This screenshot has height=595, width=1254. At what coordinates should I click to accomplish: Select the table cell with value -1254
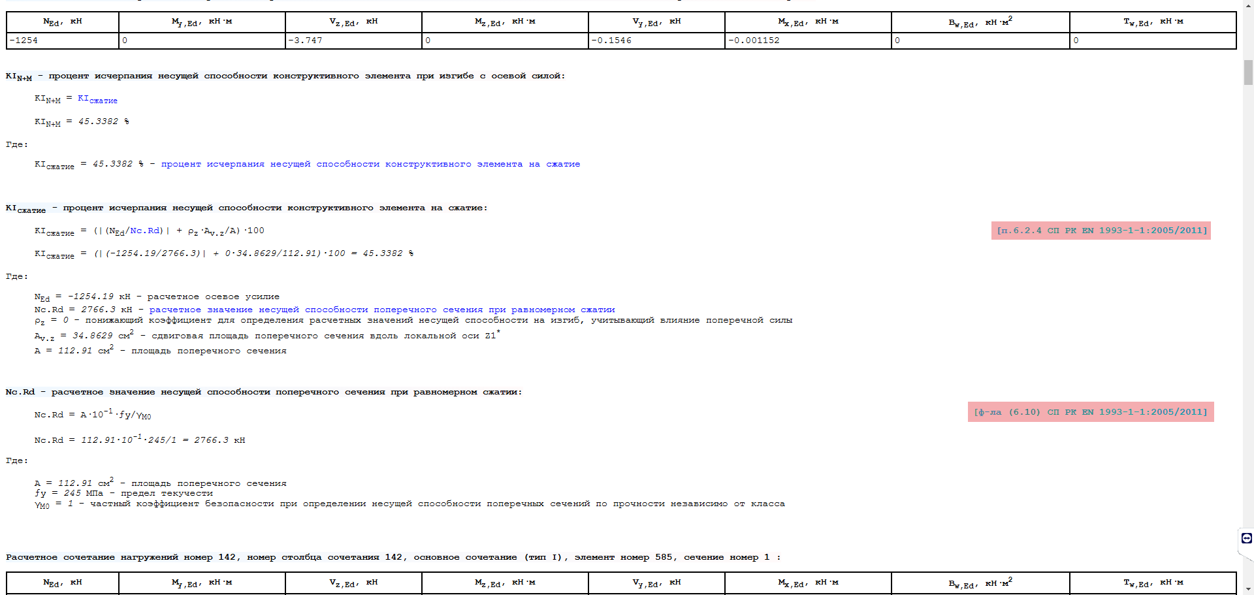point(62,40)
